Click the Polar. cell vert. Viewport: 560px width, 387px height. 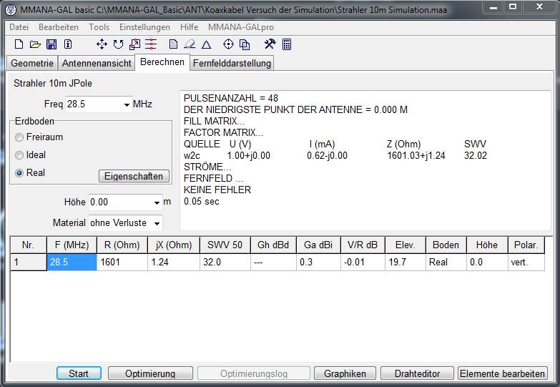coord(526,263)
